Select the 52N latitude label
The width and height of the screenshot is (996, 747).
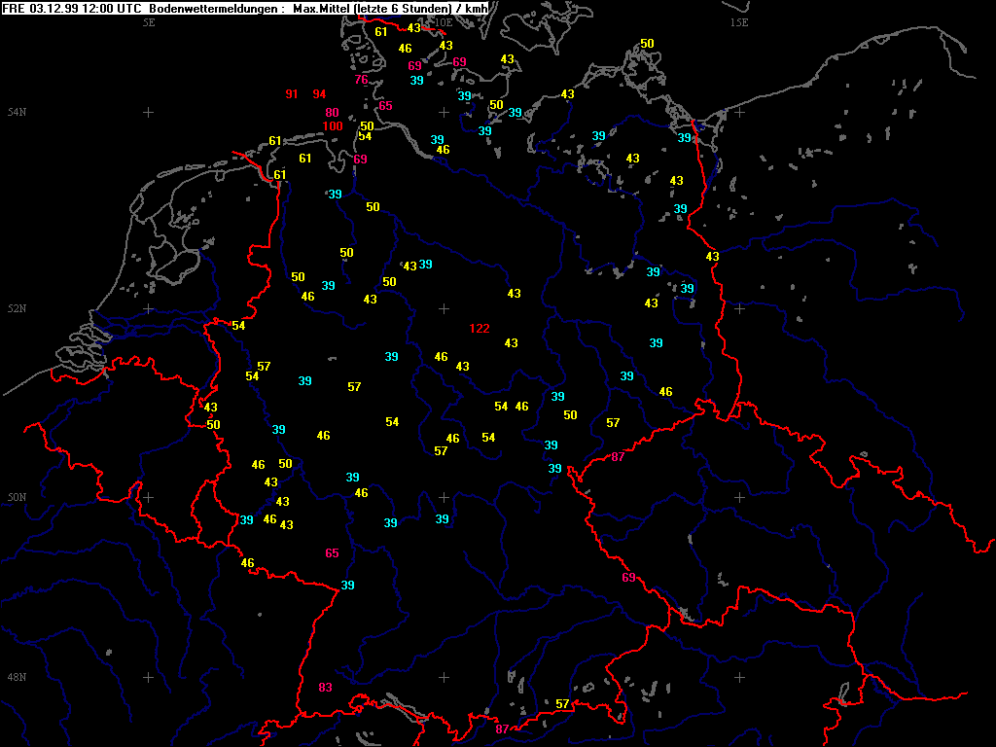point(17,309)
